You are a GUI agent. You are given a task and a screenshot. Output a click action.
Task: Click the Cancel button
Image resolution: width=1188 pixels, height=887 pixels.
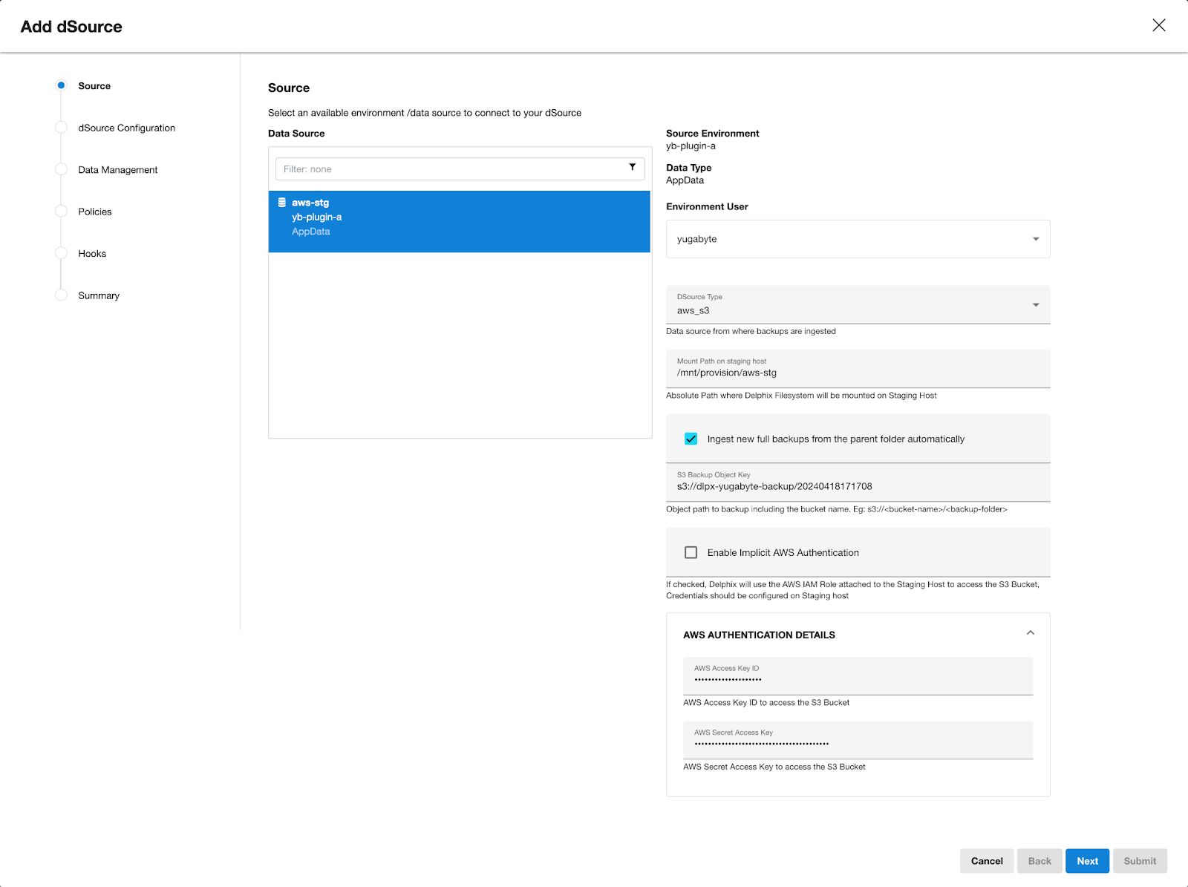click(x=986, y=861)
